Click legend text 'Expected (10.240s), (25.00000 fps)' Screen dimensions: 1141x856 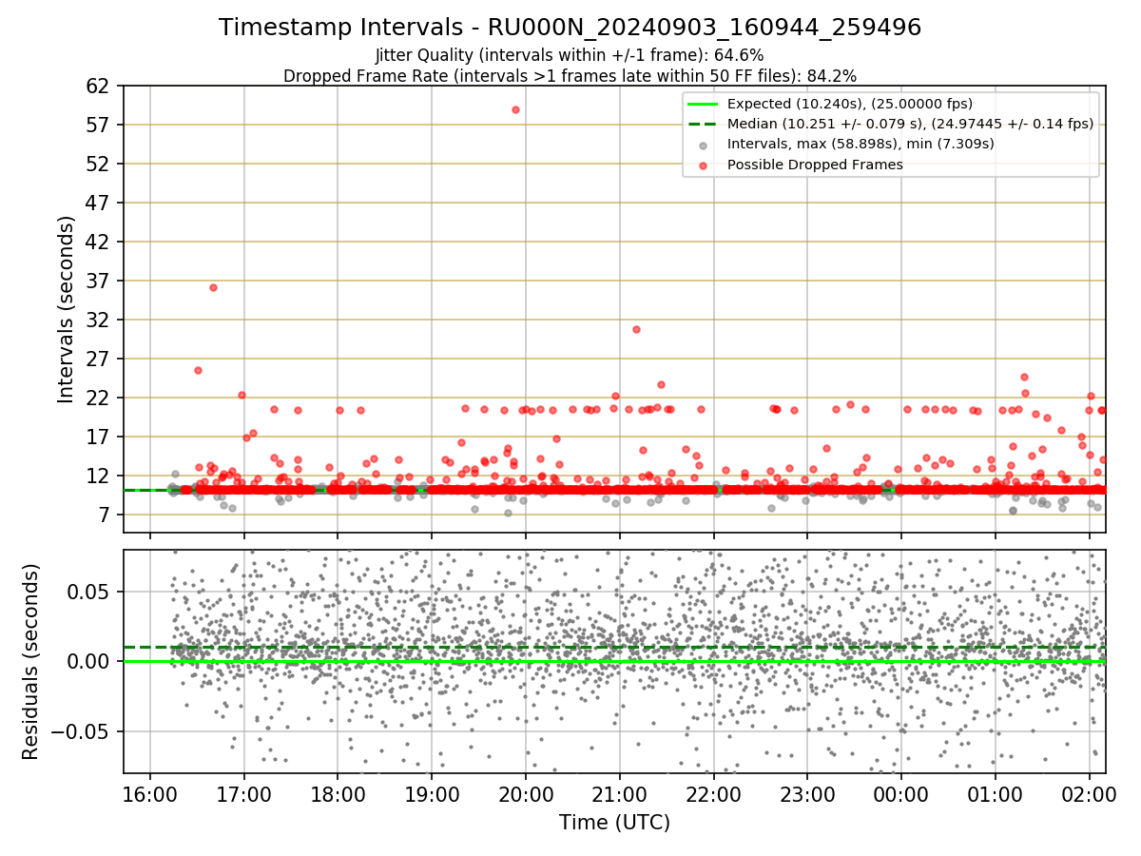click(x=850, y=104)
